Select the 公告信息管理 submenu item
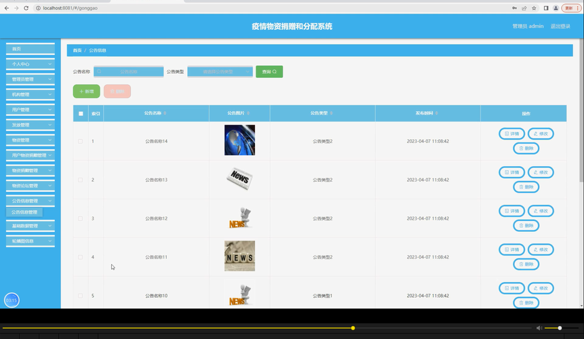This screenshot has width=584, height=339. click(x=24, y=212)
